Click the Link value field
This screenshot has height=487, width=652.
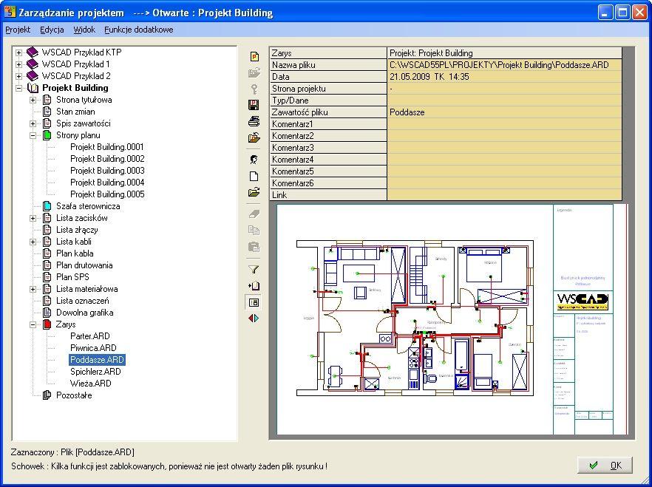pos(504,195)
